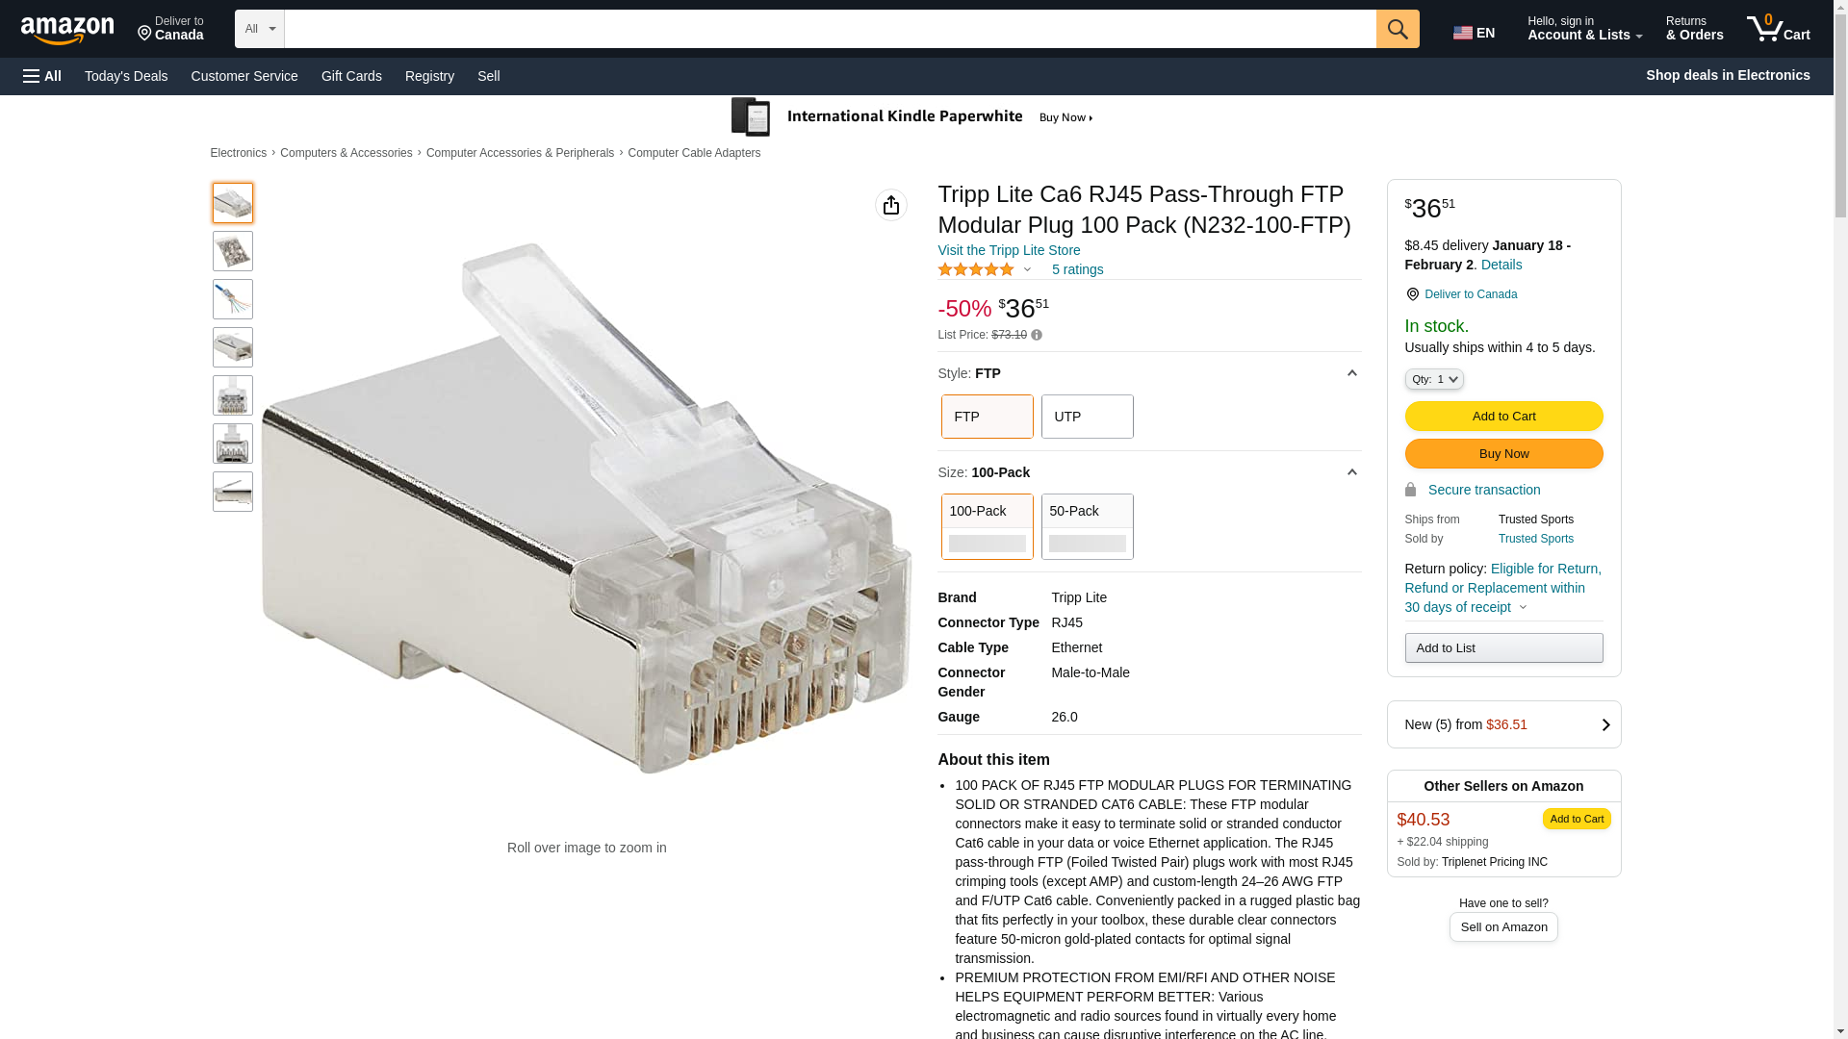Select the second product thumbnail image

point(233,251)
